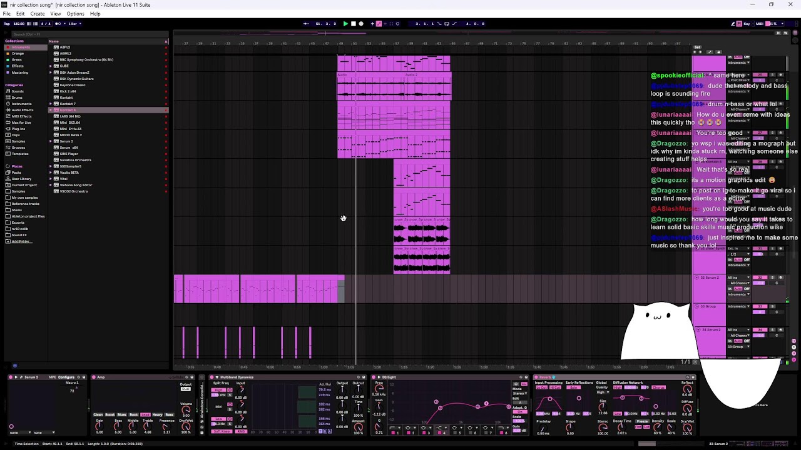
Task: Open the Help menu
Action: (x=95, y=14)
